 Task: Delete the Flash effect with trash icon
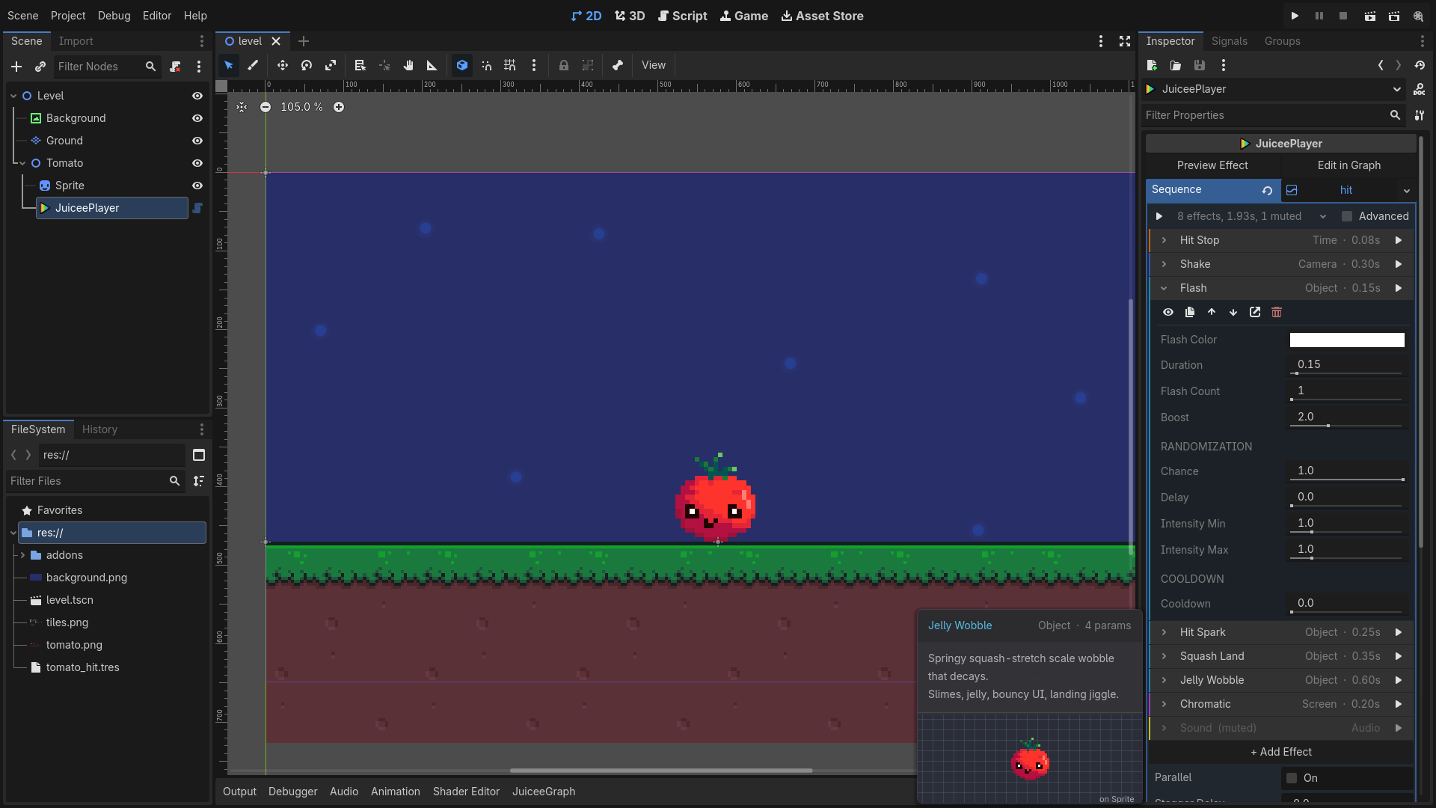(x=1277, y=312)
